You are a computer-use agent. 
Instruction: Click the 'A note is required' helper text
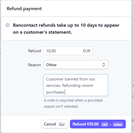click(x=73, y=103)
